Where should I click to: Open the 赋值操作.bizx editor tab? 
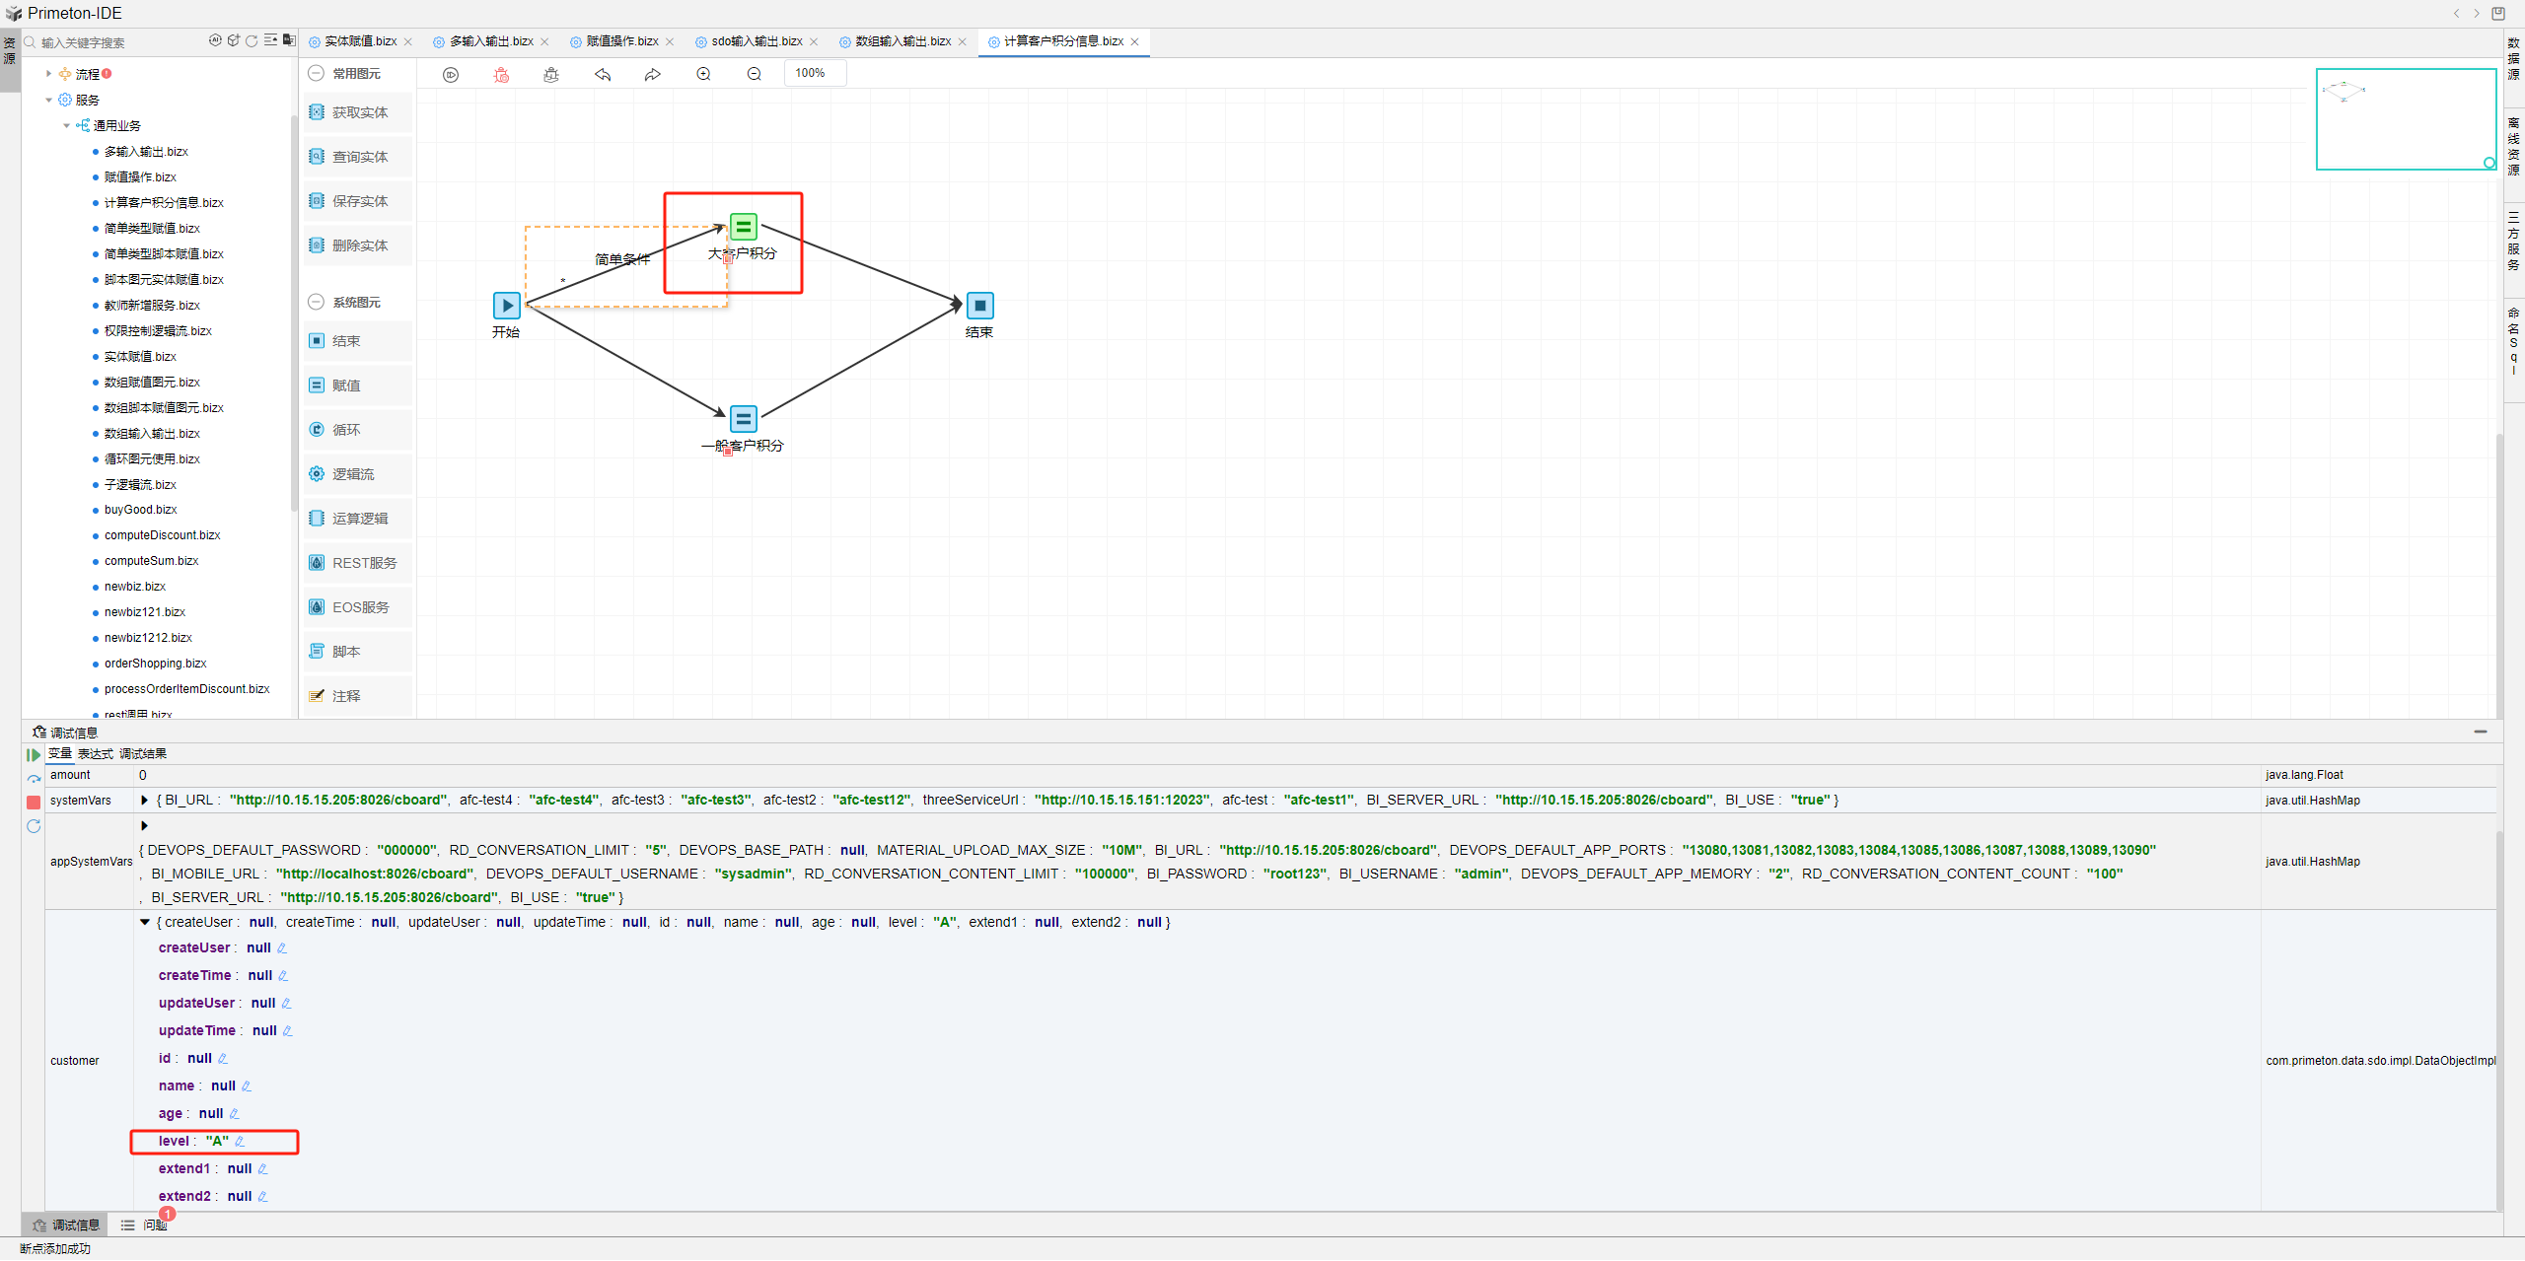pyautogui.click(x=621, y=41)
